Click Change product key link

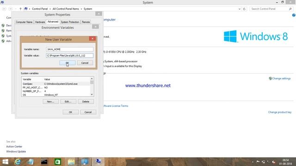[280, 112]
